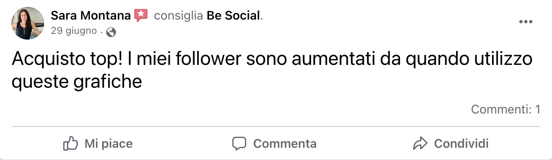Click the speech bubble comment icon
552x160 pixels.
239,144
